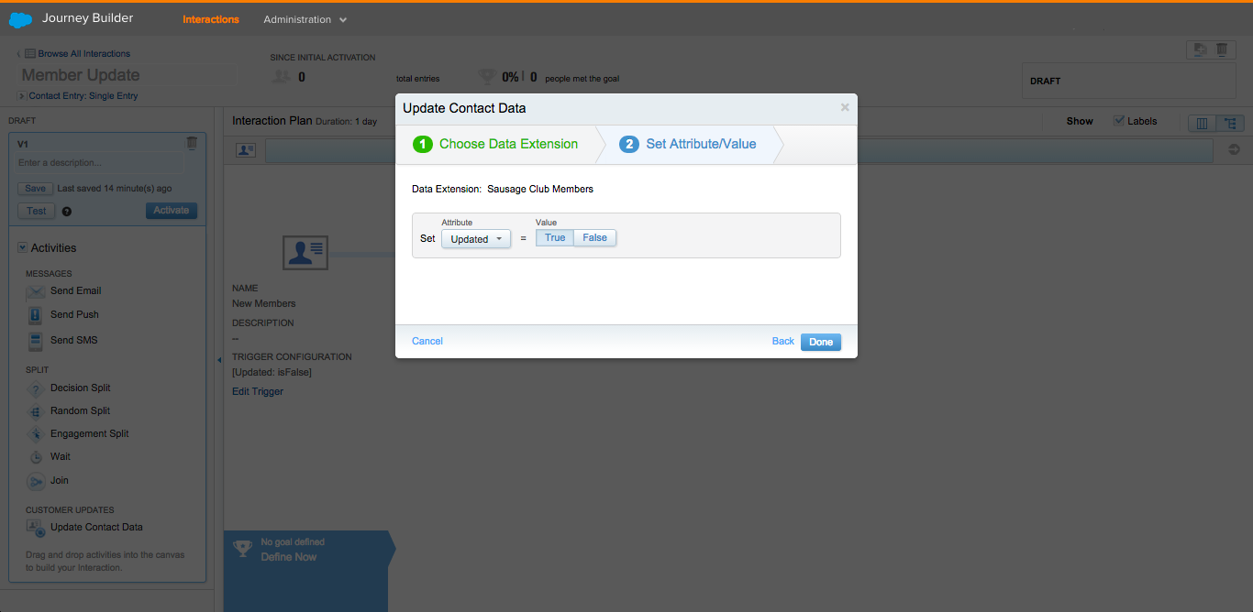Collapse the left sidebar panel arrow
This screenshot has width=1253, height=612.
[x=219, y=360]
